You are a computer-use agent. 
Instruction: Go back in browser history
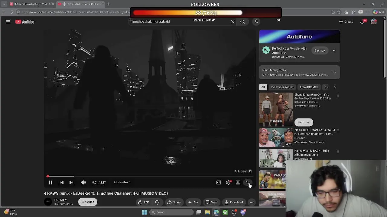click(4, 12)
